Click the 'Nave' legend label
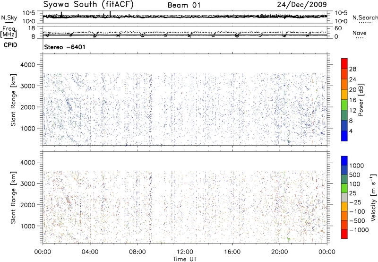The image size is (378, 262). [360, 33]
